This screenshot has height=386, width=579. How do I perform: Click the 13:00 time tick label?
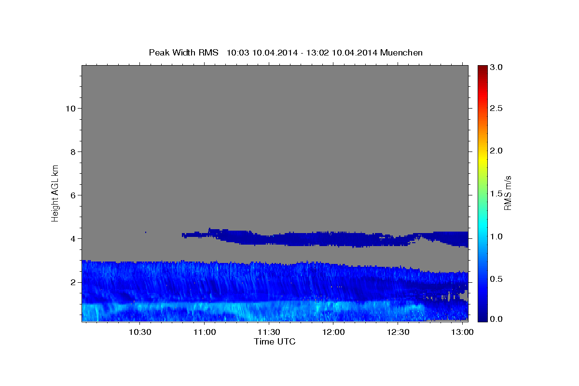[x=463, y=332]
